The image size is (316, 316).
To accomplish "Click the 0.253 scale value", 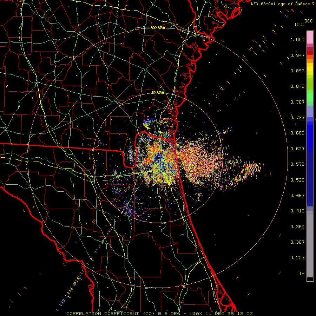I will 297,258.
